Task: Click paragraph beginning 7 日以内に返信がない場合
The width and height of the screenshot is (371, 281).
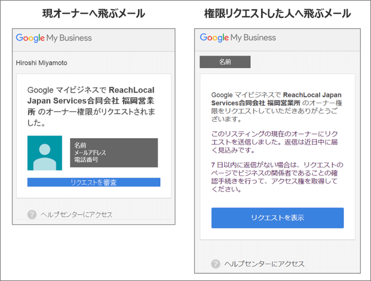Action: [x=277, y=177]
